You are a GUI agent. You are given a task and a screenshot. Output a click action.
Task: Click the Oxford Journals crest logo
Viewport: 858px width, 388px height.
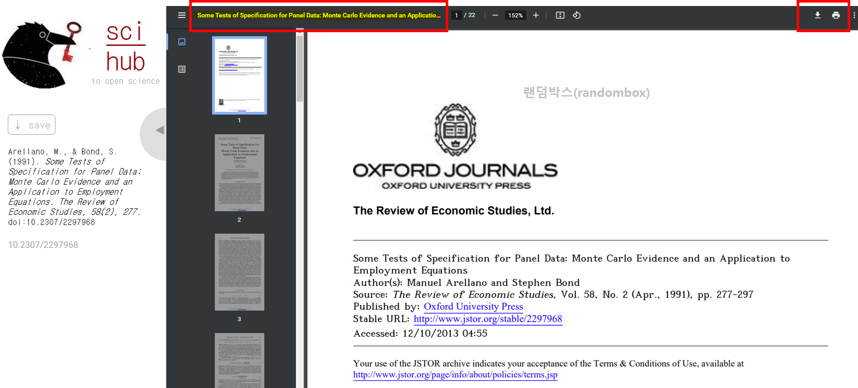[455, 130]
